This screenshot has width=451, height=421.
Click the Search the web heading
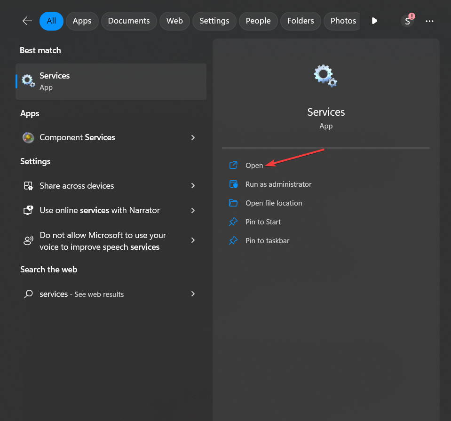48,270
